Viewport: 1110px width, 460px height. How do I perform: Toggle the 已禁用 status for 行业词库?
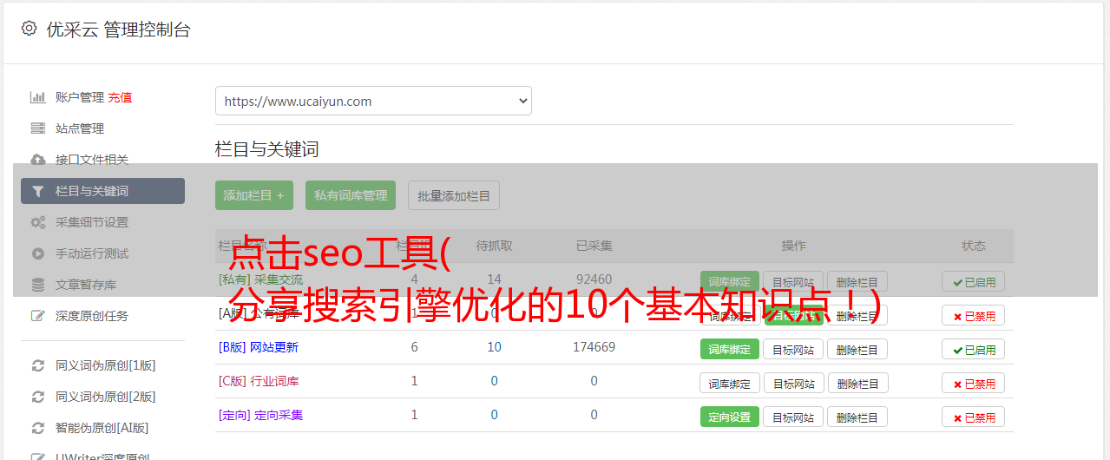coord(974,383)
